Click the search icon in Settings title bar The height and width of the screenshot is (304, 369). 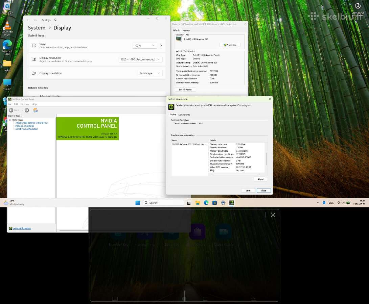55,20
